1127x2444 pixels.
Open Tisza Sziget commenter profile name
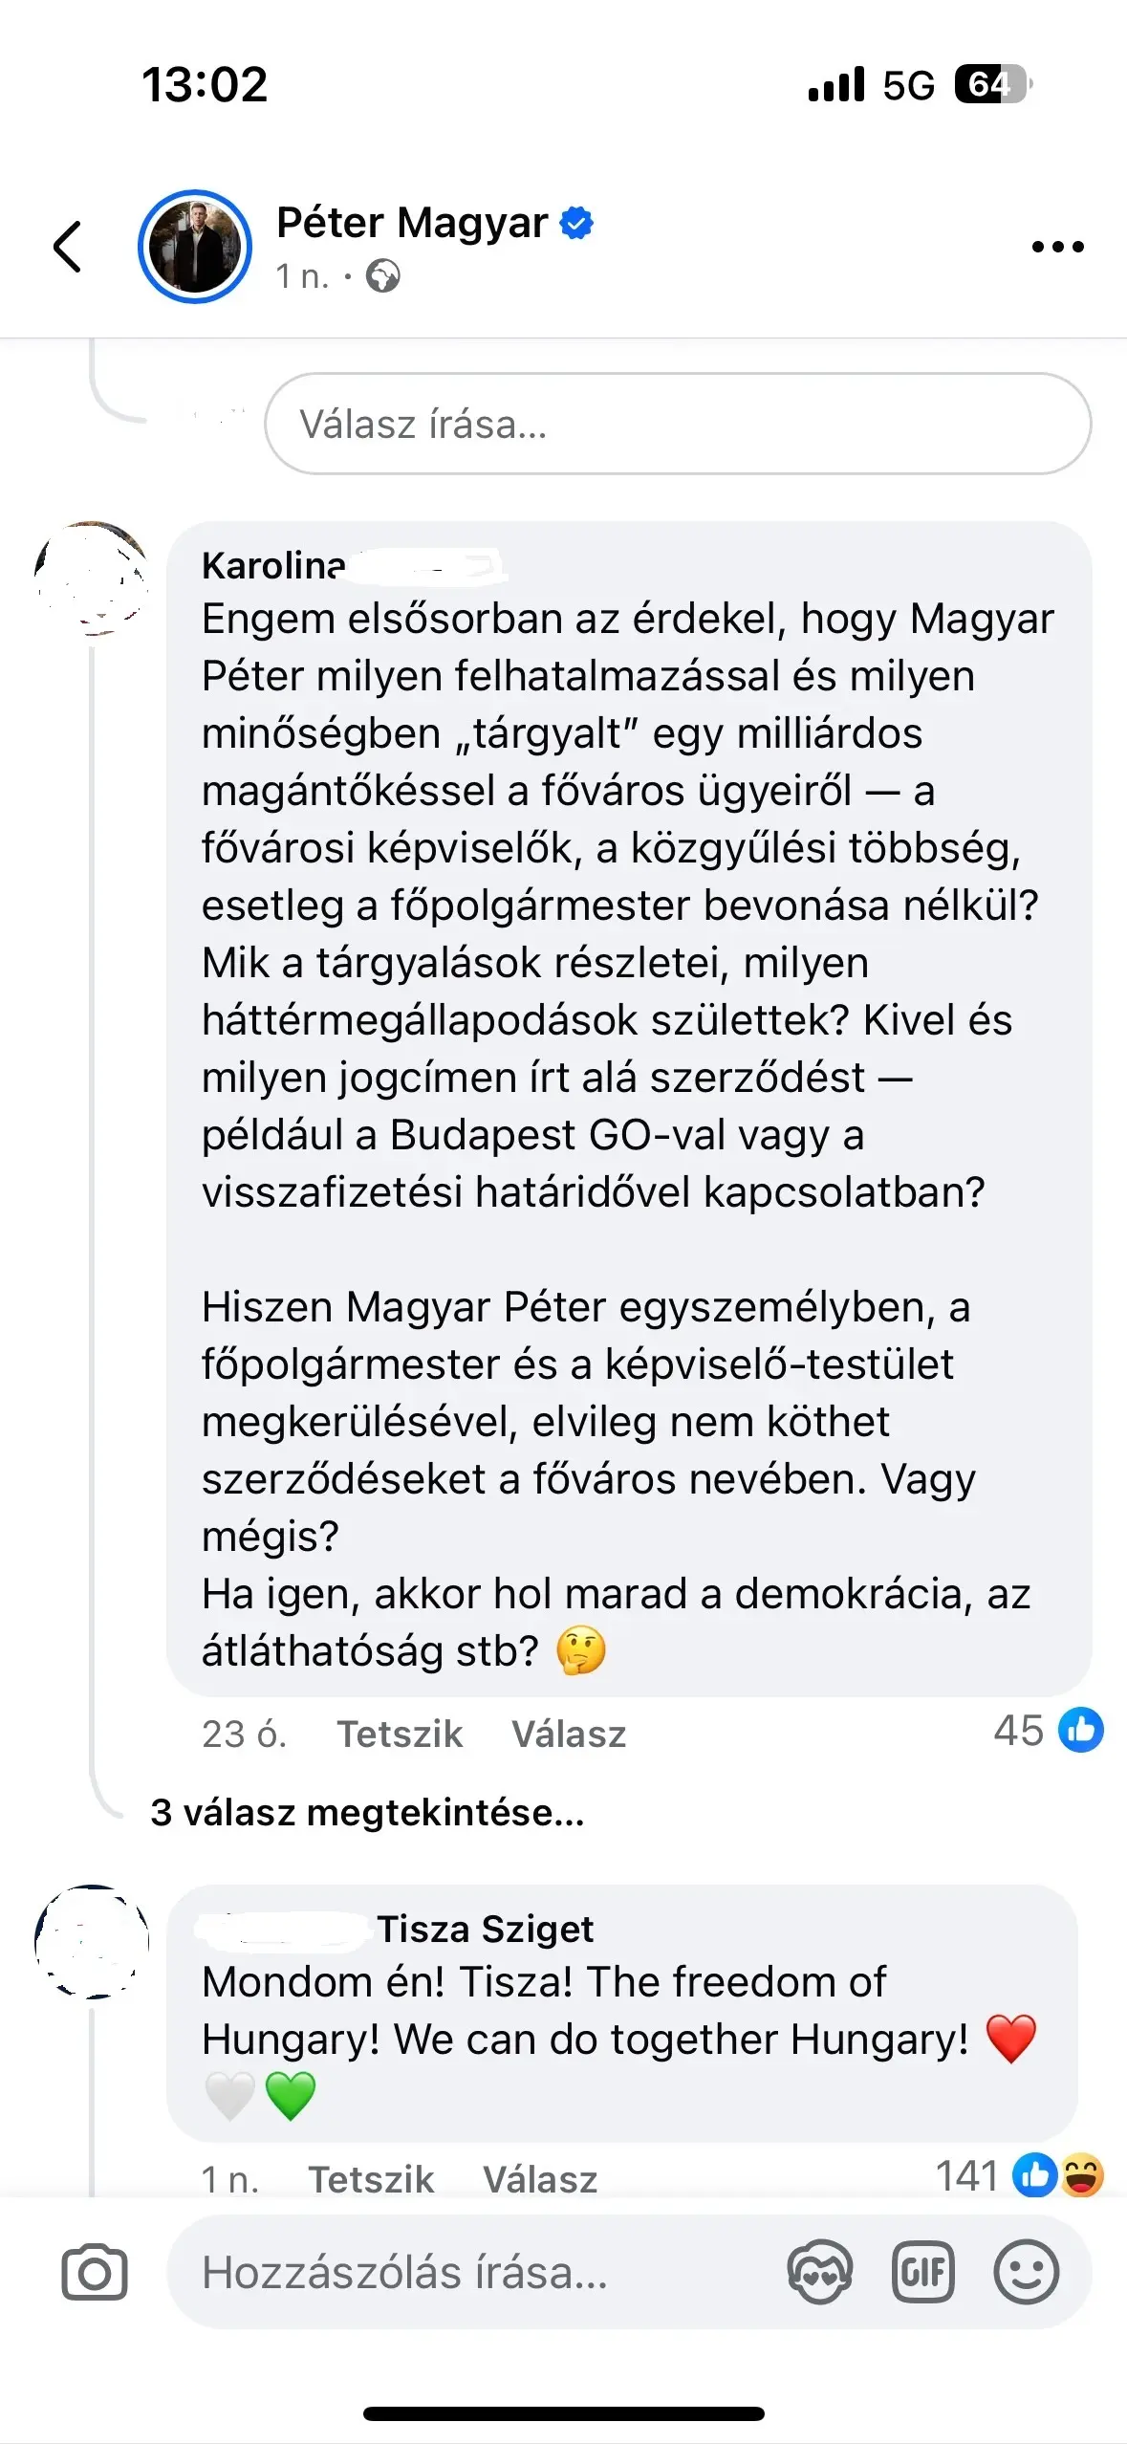485,1930
